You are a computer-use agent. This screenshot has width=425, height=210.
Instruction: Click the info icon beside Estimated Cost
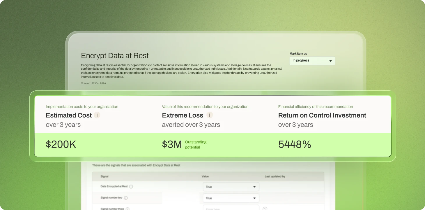coord(97,115)
